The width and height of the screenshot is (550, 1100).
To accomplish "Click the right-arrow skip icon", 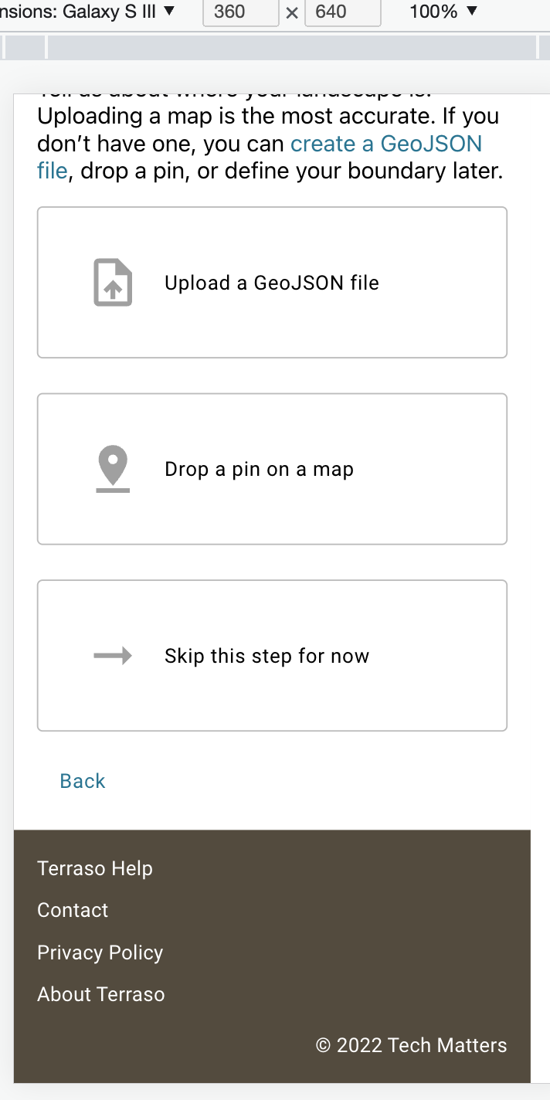I will click(112, 655).
